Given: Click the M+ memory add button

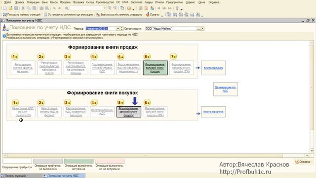Looking at the screenshot, I should coord(164,8).
